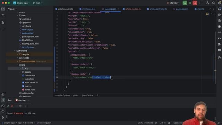Collapse the frontend folder
Screen dimensions: 222x125
[x=15, y=51]
